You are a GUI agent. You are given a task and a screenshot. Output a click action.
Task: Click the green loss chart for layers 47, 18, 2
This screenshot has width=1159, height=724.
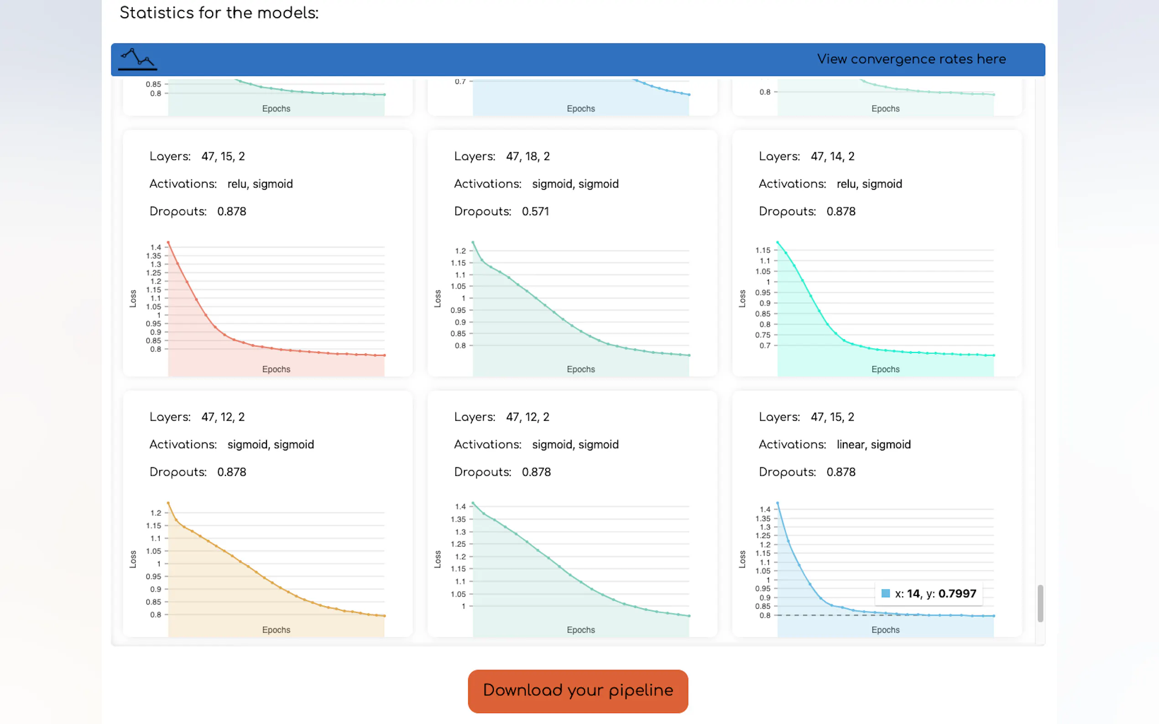(580, 306)
